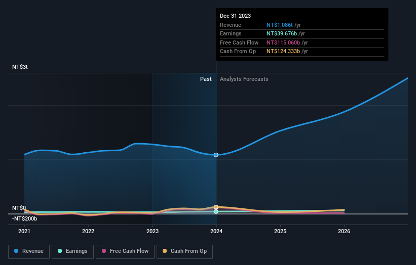Click the NT$1.086t revenue value
This screenshot has height=265, width=416.
280,25
